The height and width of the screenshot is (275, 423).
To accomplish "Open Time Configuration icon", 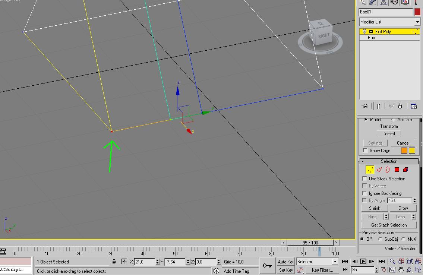I will 383,270.
